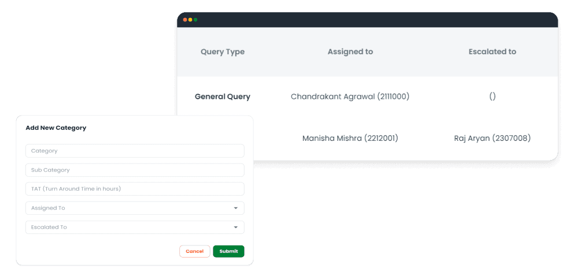The image size is (572, 272).
Task: Click Manisha Mishra (2212001) cell
Action: tap(350, 139)
